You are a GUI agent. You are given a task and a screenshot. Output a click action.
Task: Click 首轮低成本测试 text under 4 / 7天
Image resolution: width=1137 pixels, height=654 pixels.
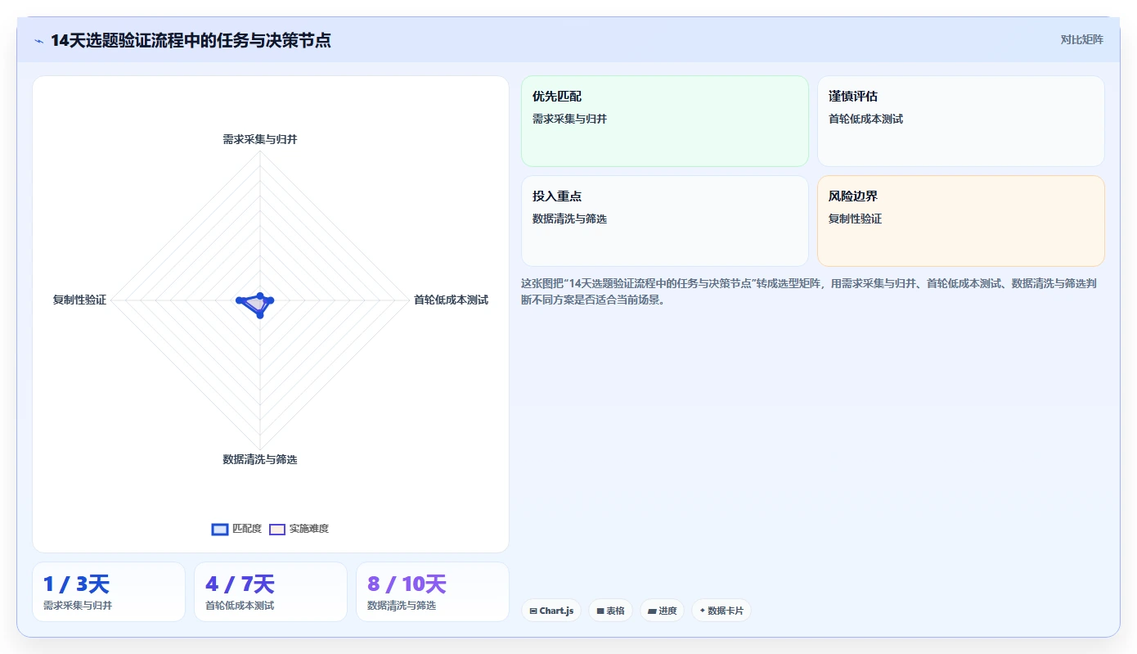point(240,606)
